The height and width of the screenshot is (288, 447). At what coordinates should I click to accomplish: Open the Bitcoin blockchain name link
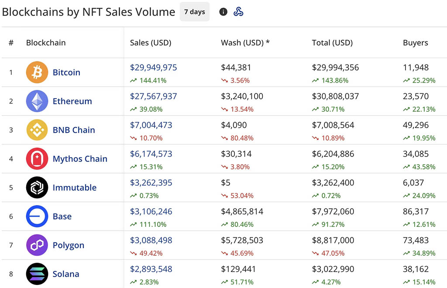(x=66, y=72)
